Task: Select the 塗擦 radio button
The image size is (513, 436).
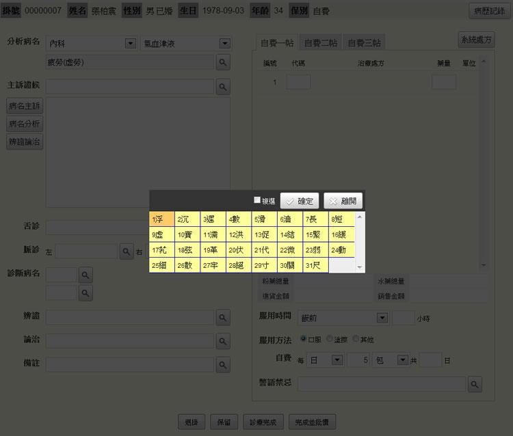Action: tap(330, 339)
